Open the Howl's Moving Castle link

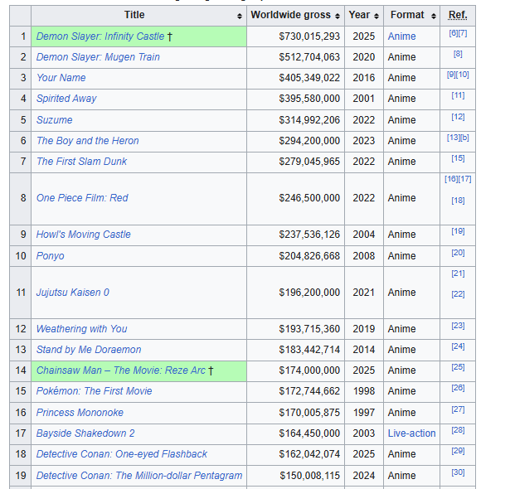84,235
